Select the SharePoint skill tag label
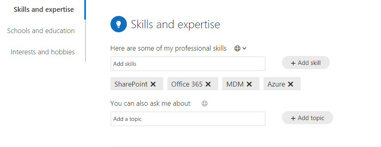The width and height of the screenshot is (381, 147). tap(131, 84)
